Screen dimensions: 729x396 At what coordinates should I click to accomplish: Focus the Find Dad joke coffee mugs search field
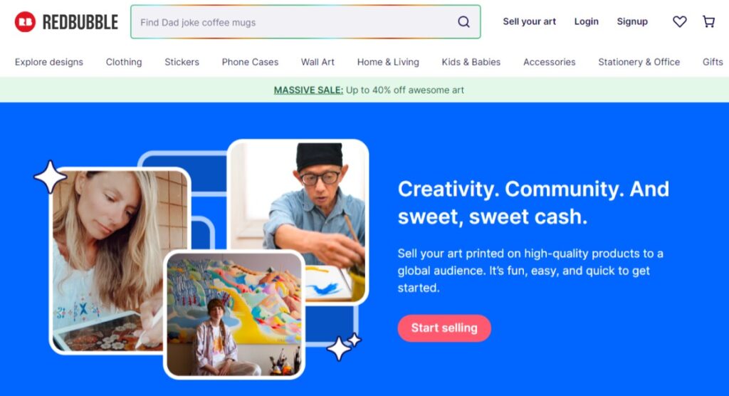click(x=305, y=22)
